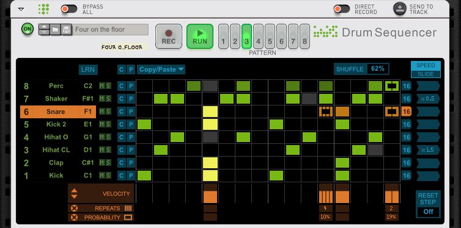Click the global C copy button beside Copy/Paste
The height and width of the screenshot is (228, 461).
click(121, 69)
